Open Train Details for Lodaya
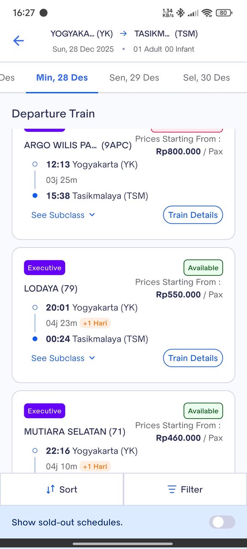Viewport: 247px width, 549px height. pyautogui.click(x=193, y=358)
